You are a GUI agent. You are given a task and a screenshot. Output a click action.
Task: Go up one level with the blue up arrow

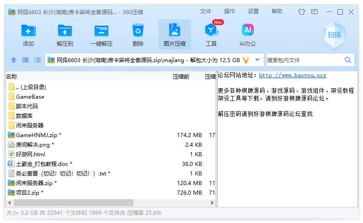[x=14, y=60]
